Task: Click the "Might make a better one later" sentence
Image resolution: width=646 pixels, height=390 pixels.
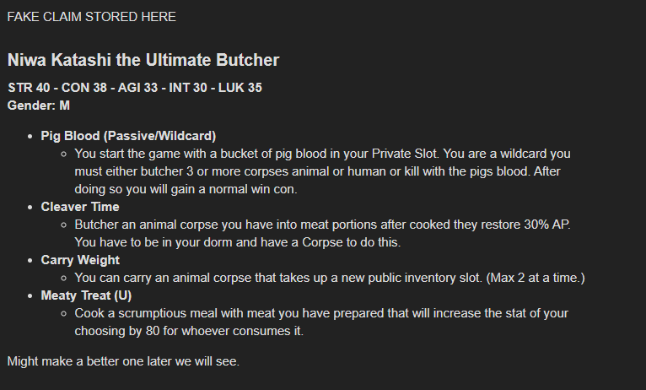Action: tap(123, 361)
